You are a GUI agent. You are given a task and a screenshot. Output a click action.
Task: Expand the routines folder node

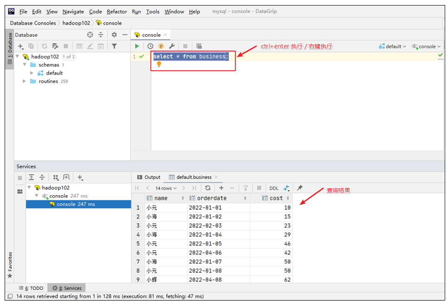click(25, 82)
